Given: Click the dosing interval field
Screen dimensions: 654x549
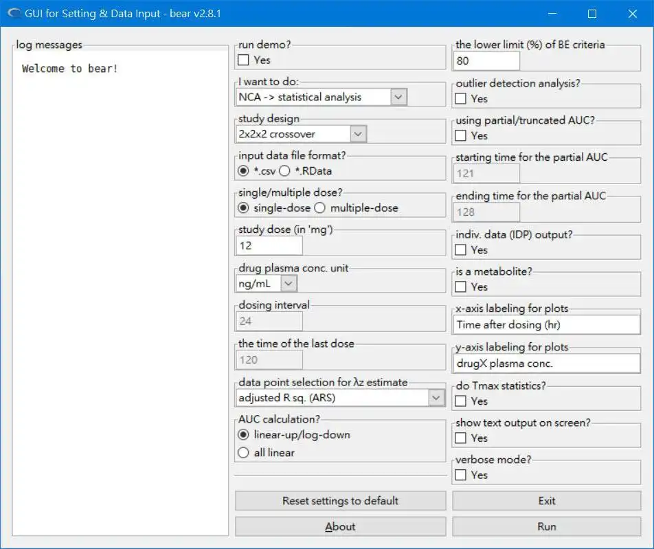Looking at the screenshot, I should [269, 322].
